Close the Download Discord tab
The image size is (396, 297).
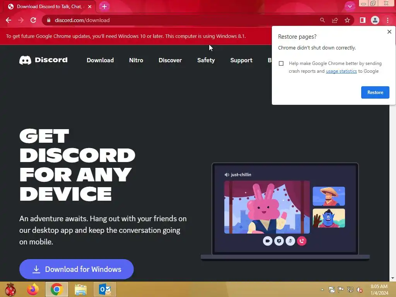tap(90, 7)
